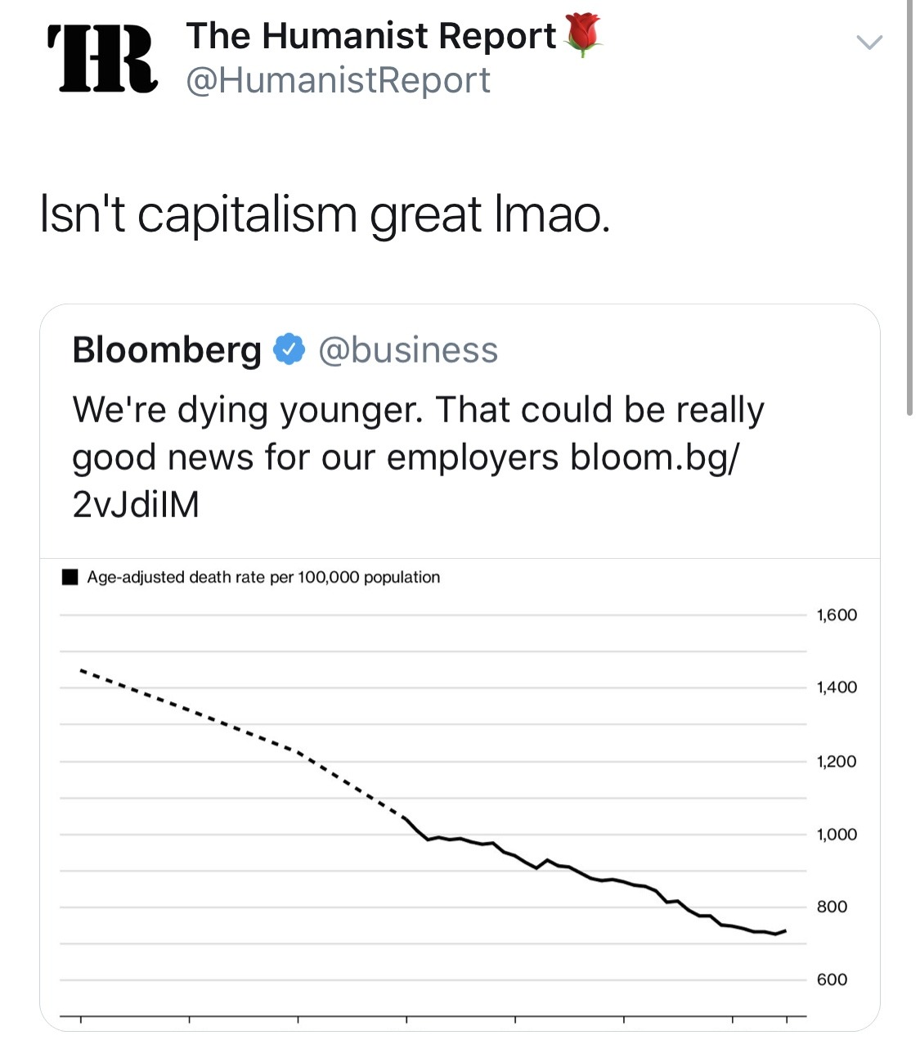
Task: Open the bloom.bg article link
Action: 653,457
